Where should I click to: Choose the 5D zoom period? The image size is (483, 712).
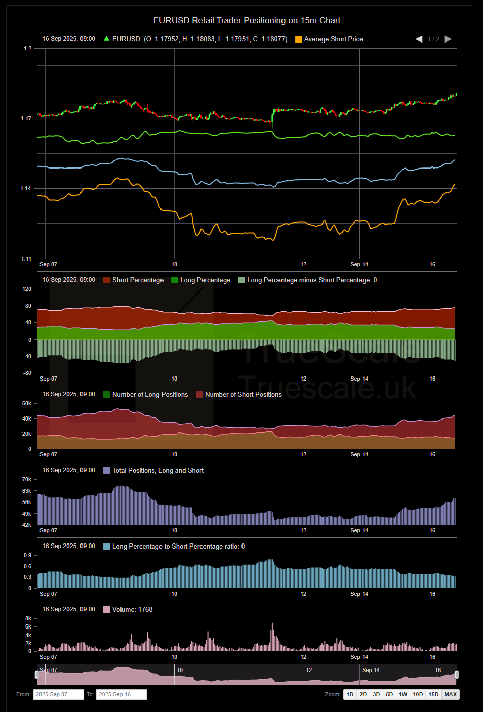click(x=389, y=694)
